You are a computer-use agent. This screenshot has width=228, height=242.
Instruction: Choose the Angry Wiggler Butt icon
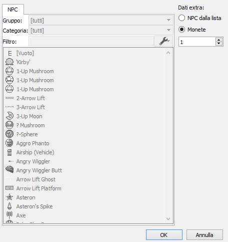coord(9,170)
